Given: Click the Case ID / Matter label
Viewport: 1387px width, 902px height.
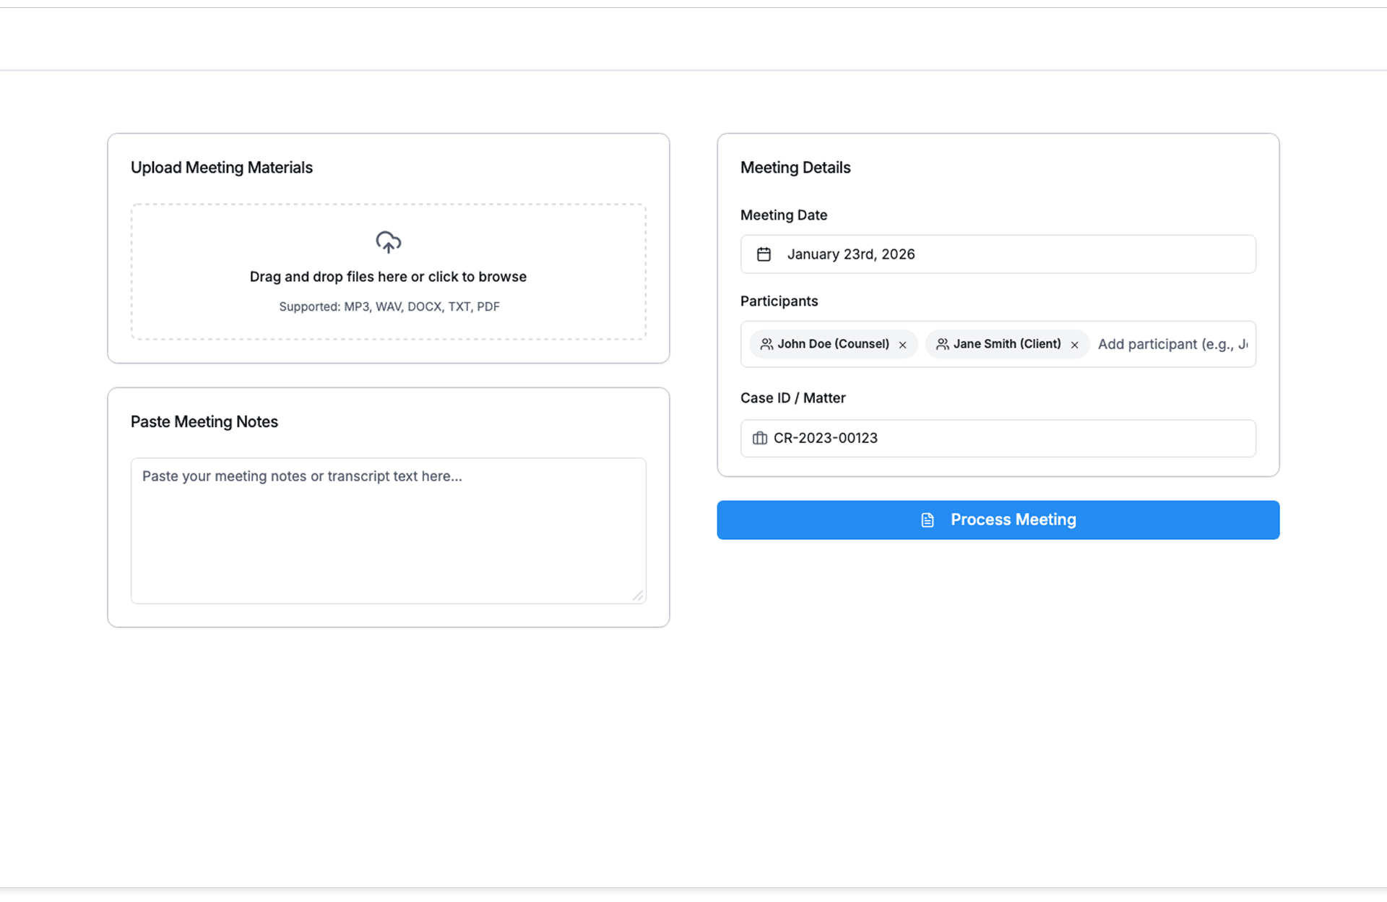Looking at the screenshot, I should pos(792,398).
